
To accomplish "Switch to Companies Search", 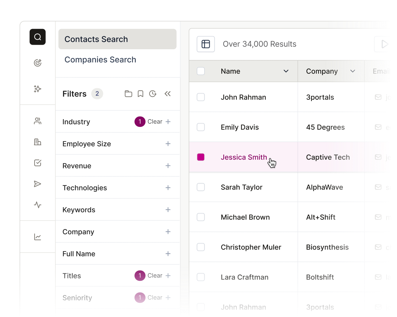I will click(100, 59).
